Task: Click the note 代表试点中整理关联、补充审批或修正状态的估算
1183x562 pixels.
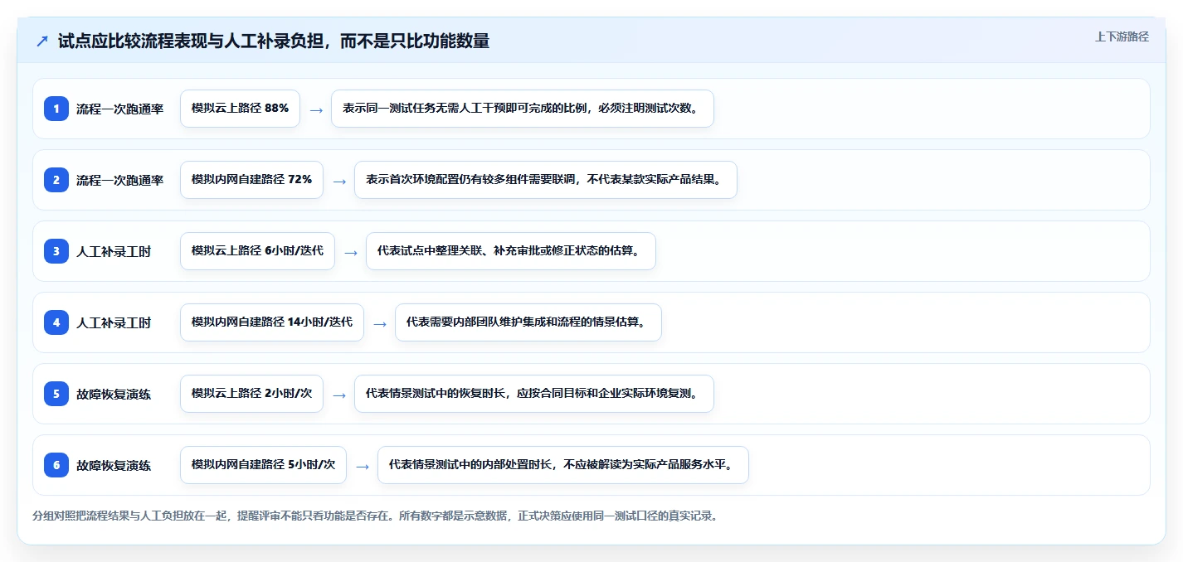Action: [x=511, y=251]
